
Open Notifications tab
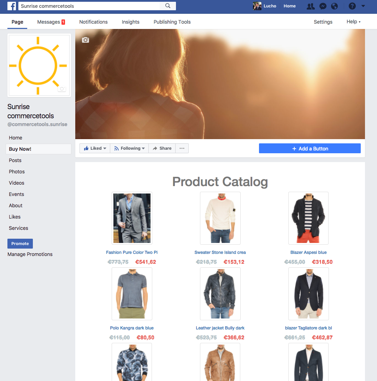(93, 22)
